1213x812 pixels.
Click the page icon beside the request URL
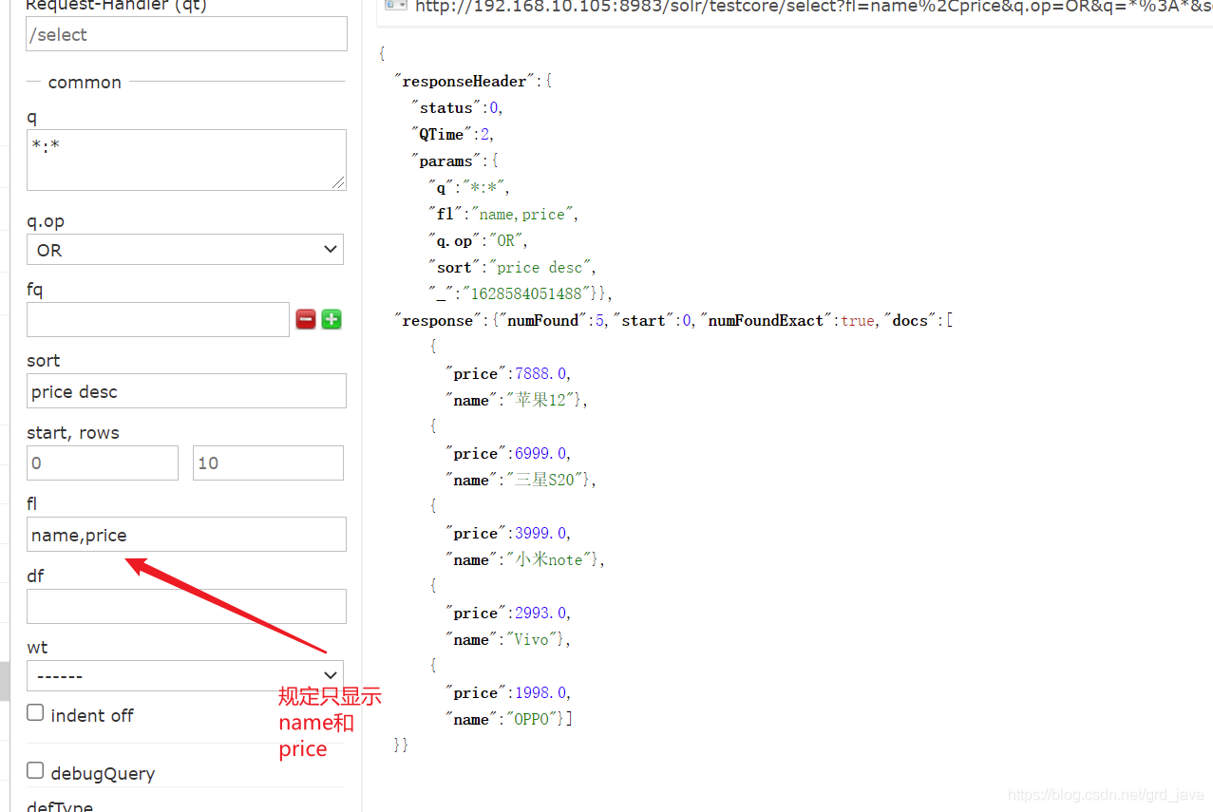396,4
